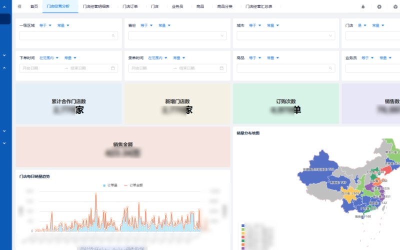Screen dimensions: 400x250
Task: Click the 一级区域 search input field
Action: coord(68,35)
